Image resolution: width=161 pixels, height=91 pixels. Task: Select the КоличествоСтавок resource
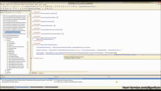12,48
